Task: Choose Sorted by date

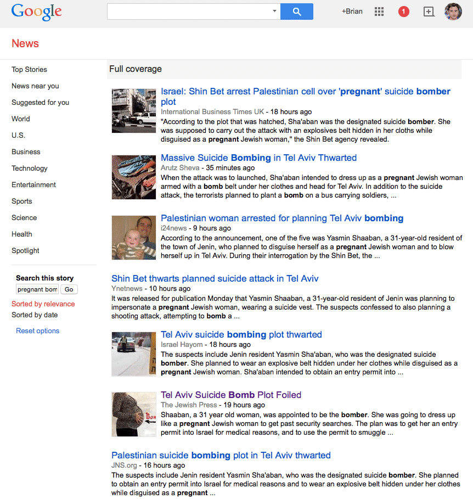Action: tap(35, 315)
